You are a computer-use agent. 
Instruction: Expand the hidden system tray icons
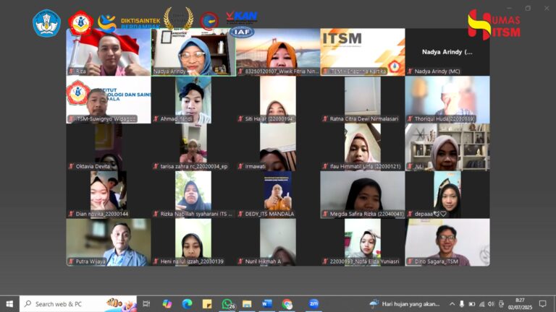coord(452,304)
